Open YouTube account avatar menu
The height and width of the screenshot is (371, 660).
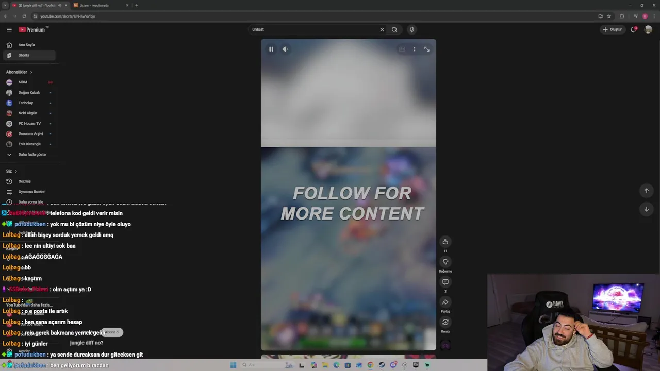click(x=649, y=29)
